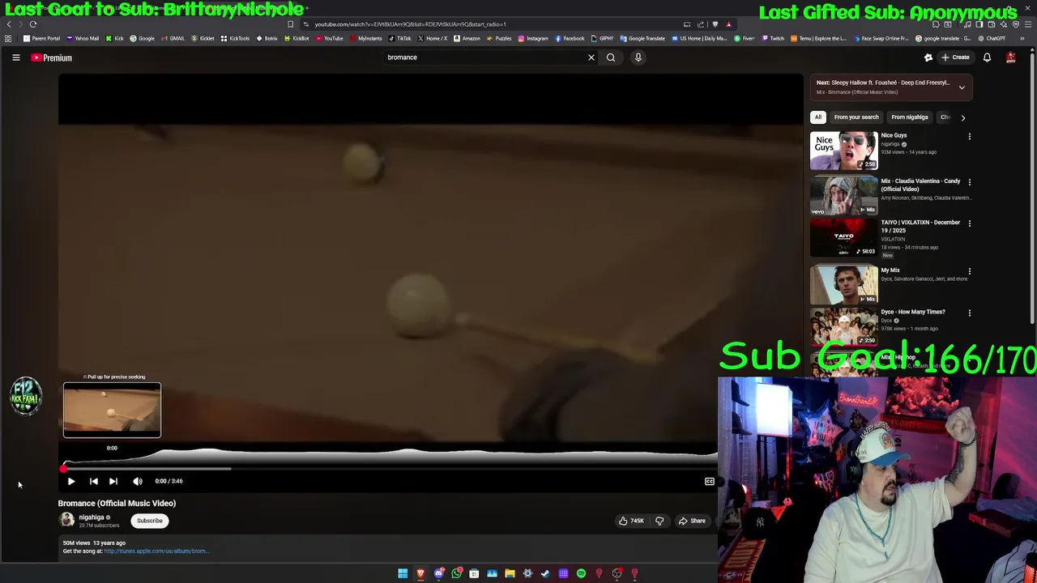Screen dimensions: 1037x583
Task: Open YouTube guide hamburger menu
Action: (x=15, y=57)
